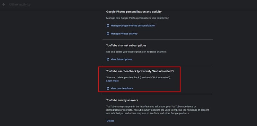257x126 pixels.
Task: Click 'See and delete your subscriptions' description
Action: [x=136, y=52]
